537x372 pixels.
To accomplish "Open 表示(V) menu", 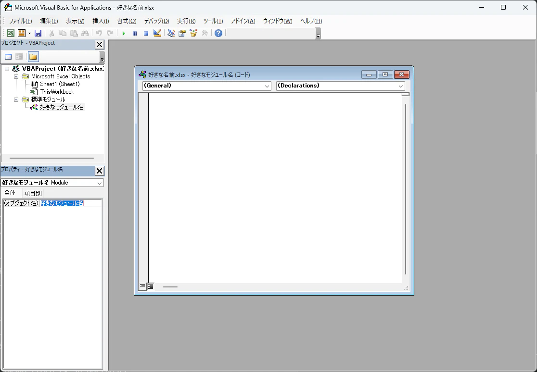I will point(75,21).
